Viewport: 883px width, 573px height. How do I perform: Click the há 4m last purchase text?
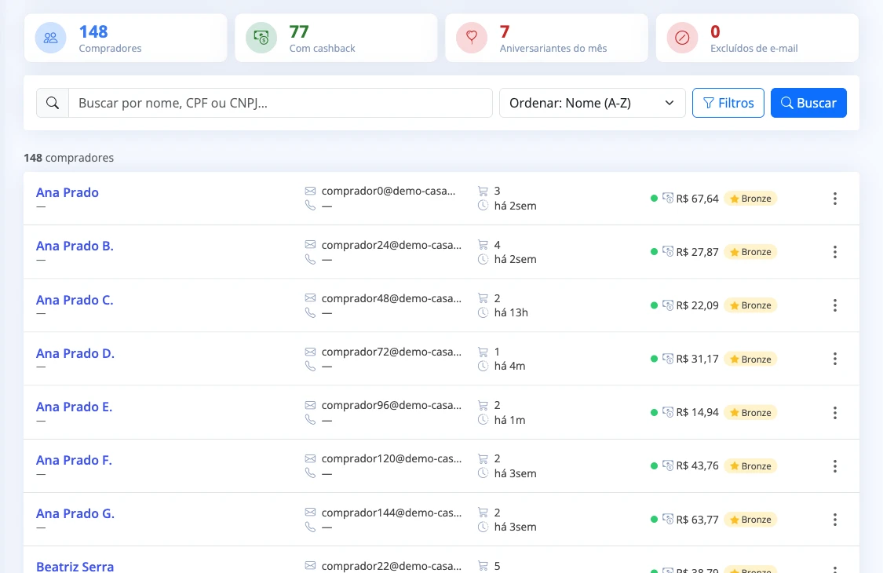[x=509, y=367]
